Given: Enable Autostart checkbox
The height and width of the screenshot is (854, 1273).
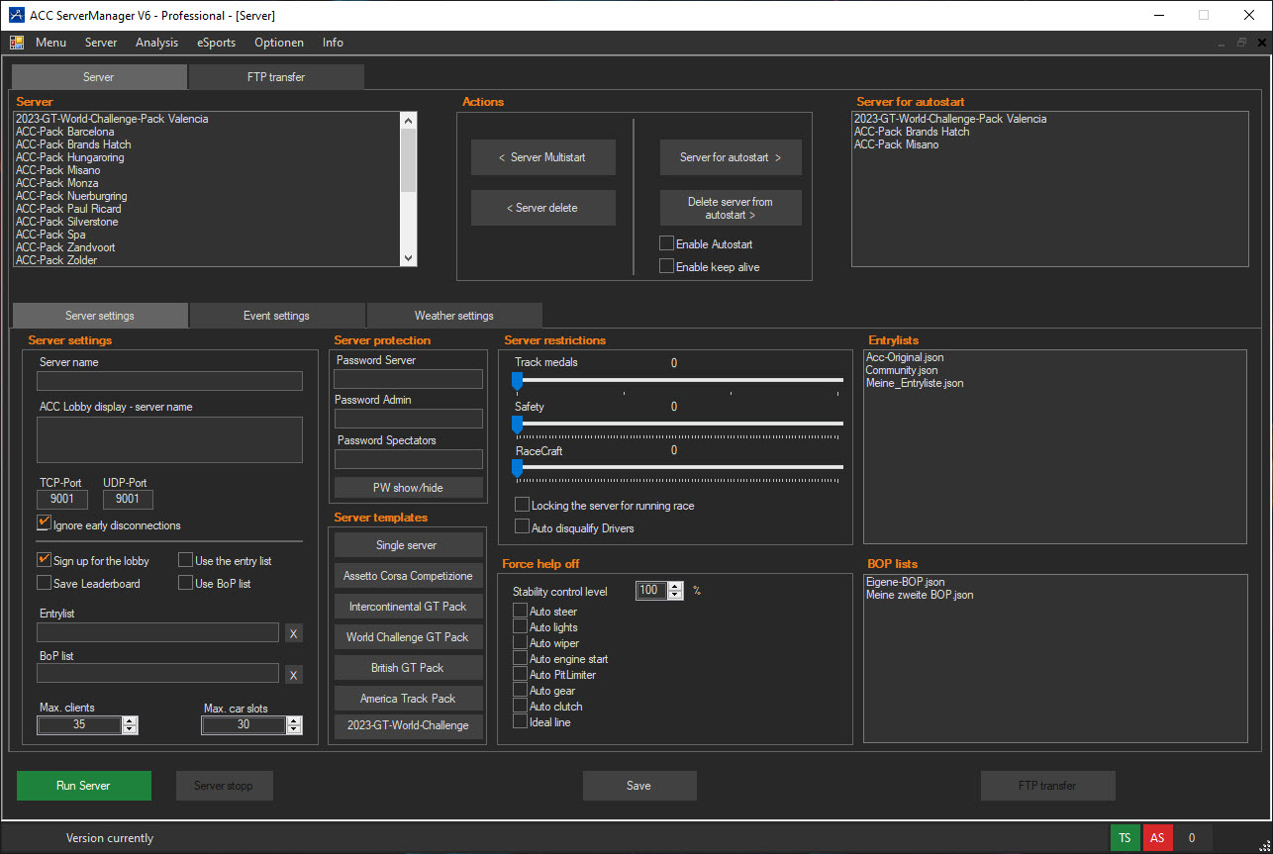Looking at the screenshot, I should pos(667,243).
